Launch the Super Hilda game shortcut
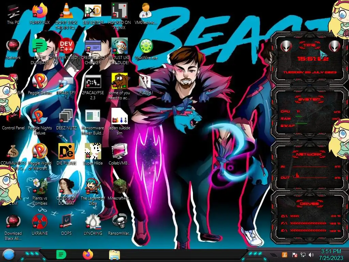The width and height of the screenshot is (349, 262). (93, 155)
